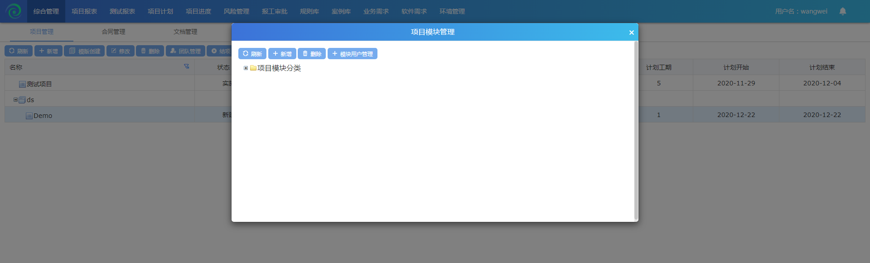The image size is (870, 263).
Task: Select the ds project group row
Action: pos(435,99)
